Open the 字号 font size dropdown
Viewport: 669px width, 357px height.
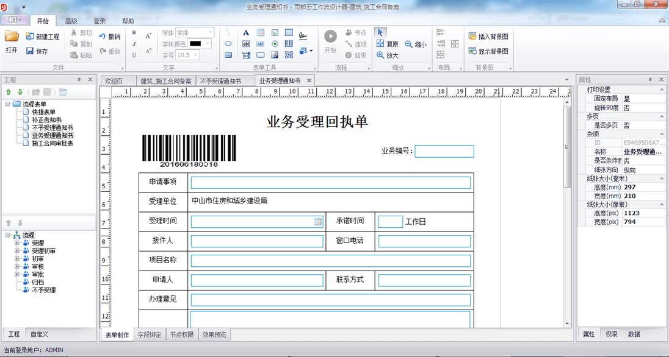(196, 55)
